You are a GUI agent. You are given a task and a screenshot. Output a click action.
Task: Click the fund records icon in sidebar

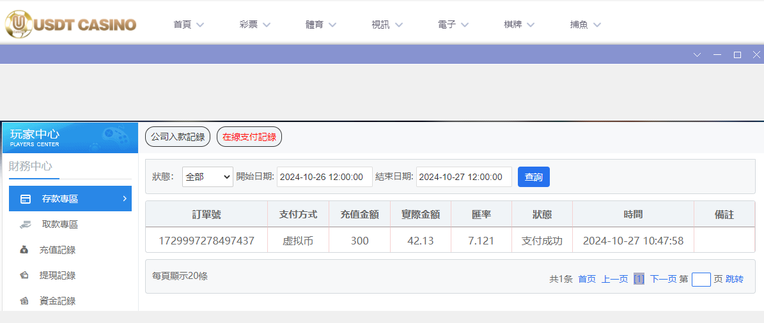(x=24, y=301)
